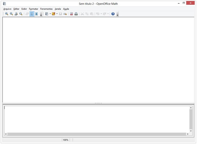197x144 pixels.
Task: Open the recent files dropdown arrow
Action: point(57,14)
